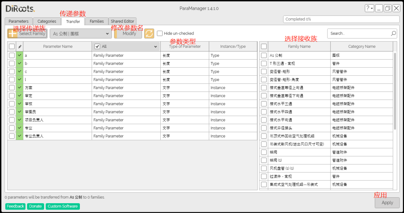Screen dimensions: 404x213
Task: Open the dropdown arrow beside the help button
Action: tap(372, 9)
